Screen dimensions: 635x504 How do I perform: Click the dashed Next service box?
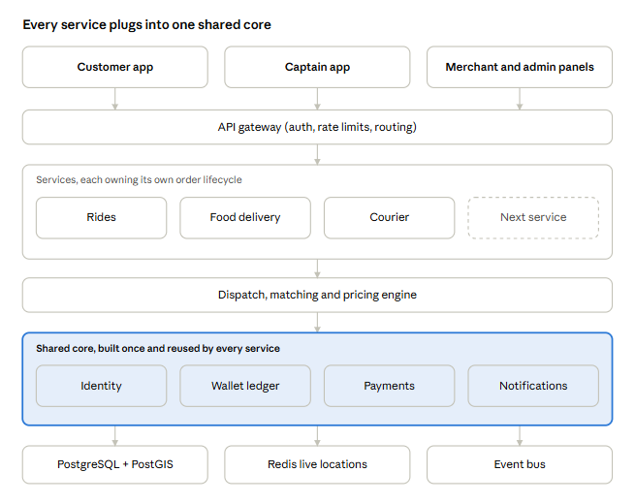(533, 218)
